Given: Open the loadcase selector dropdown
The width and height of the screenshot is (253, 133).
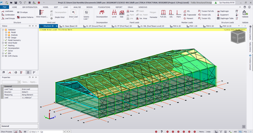Looking at the screenshot, I should point(64,132).
